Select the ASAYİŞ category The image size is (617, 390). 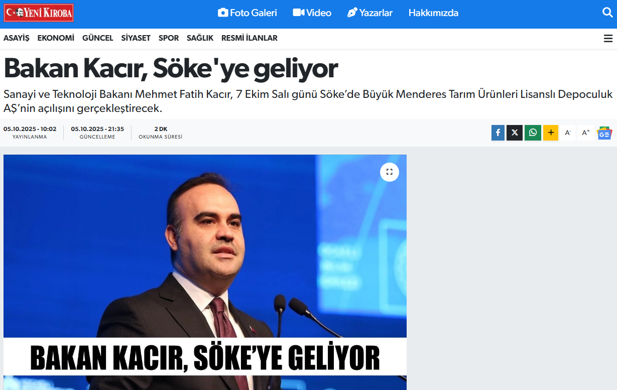[17, 38]
